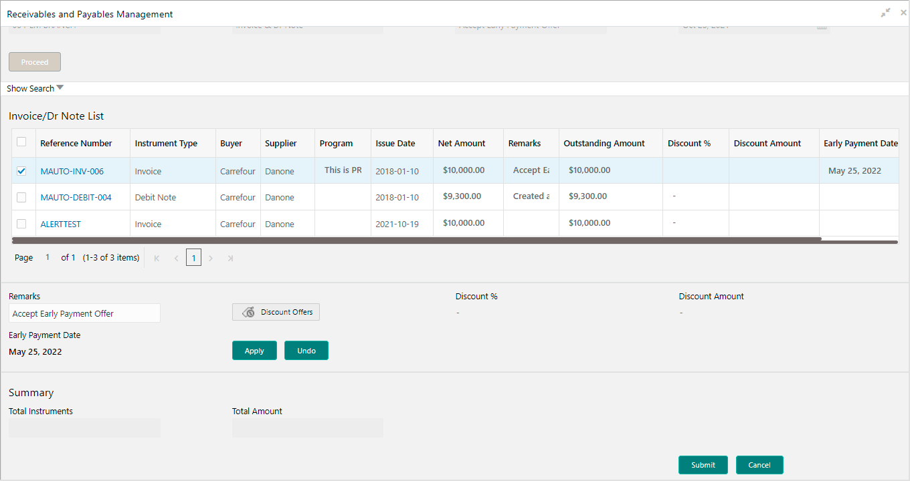The image size is (910, 481).
Task: Click the Proceed button
Action: (x=35, y=62)
